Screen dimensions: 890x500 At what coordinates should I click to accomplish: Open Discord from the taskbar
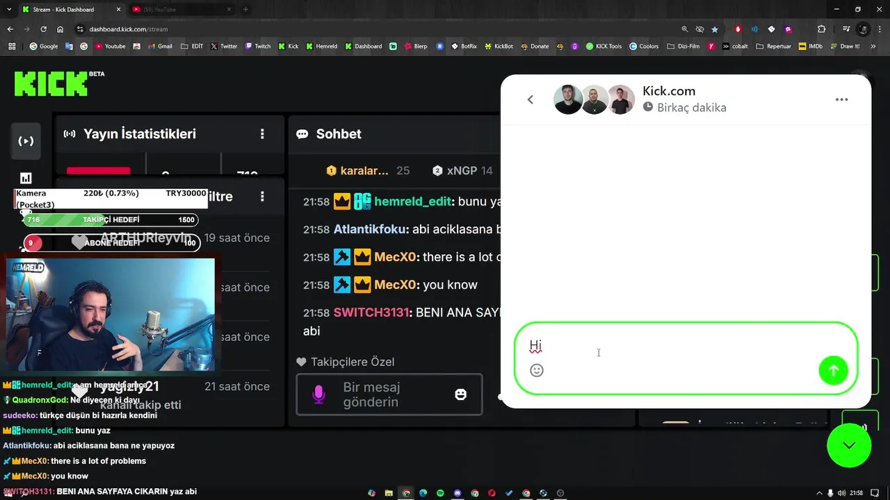(x=458, y=493)
